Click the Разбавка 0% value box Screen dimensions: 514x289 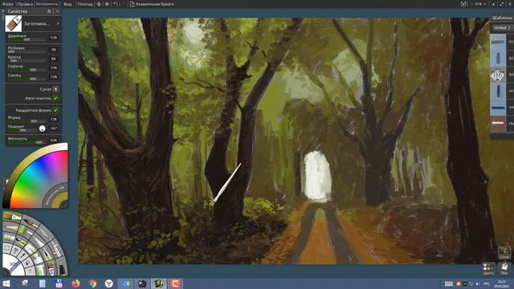click(54, 50)
